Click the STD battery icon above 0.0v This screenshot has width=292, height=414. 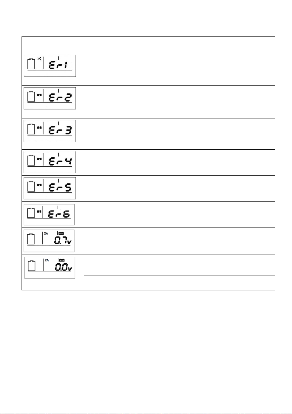62,260
